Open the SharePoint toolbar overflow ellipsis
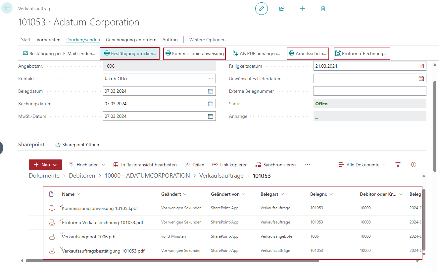Viewport: 439px width, 273px height. click(308, 165)
